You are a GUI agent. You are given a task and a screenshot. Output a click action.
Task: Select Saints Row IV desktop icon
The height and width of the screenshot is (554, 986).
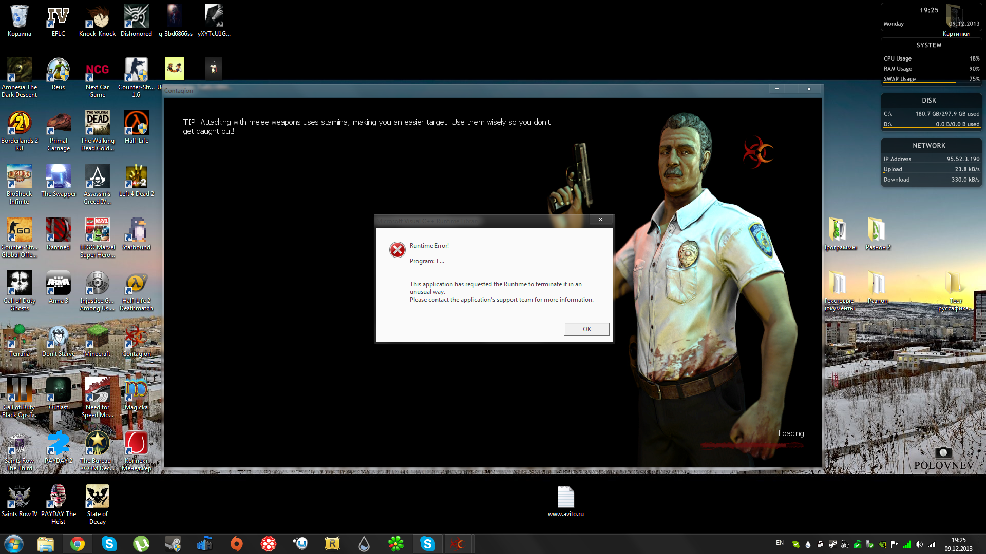pyautogui.click(x=20, y=501)
